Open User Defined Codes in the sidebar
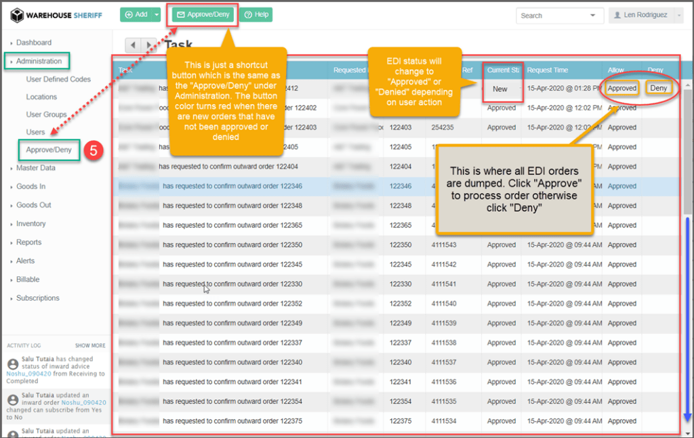Viewport: 694px width, 438px height. 58,79
